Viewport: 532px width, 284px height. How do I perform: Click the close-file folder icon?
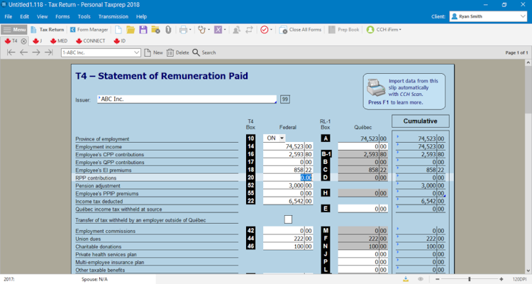click(x=155, y=30)
